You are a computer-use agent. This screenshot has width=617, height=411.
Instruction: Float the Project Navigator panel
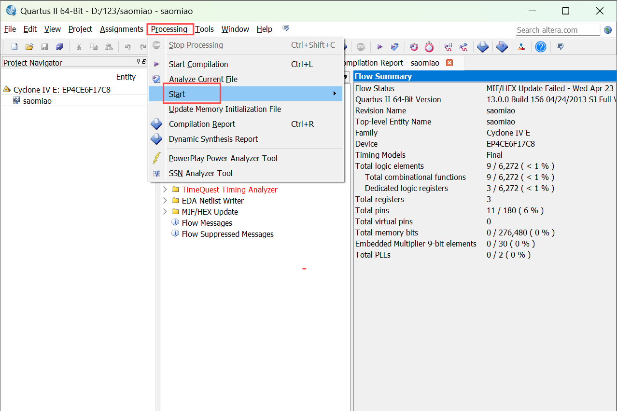144,62
